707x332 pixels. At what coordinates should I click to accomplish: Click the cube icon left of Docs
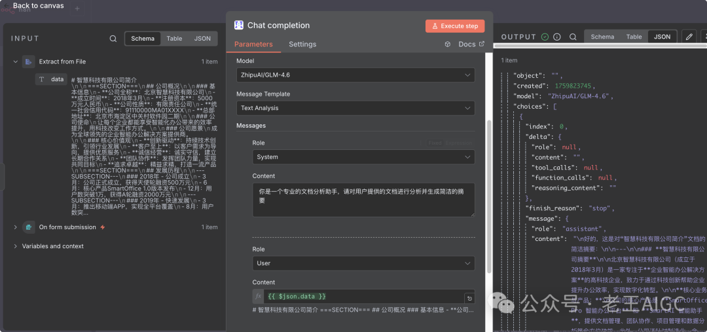click(x=448, y=45)
